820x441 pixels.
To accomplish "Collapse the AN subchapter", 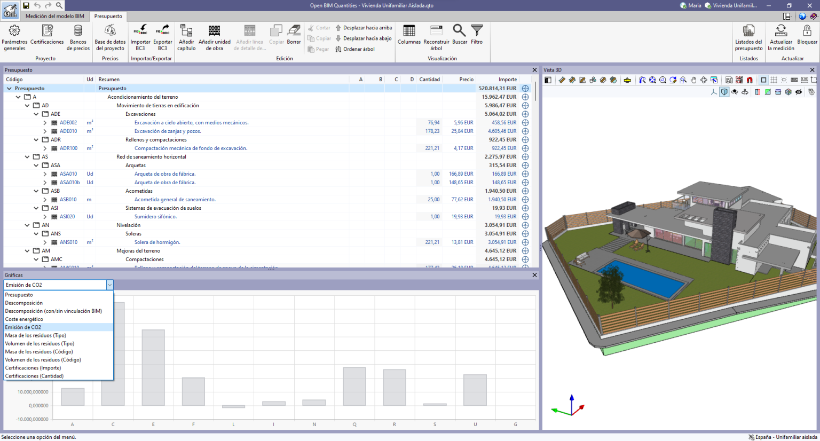I will tap(27, 225).
